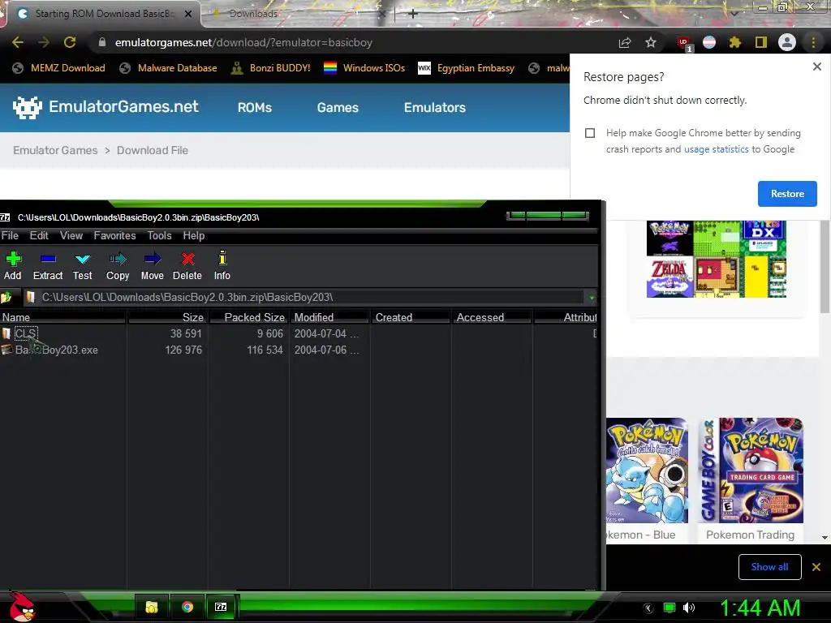Delete the selected item via the red X
This screenshot has height=623, width=831.
187,265
